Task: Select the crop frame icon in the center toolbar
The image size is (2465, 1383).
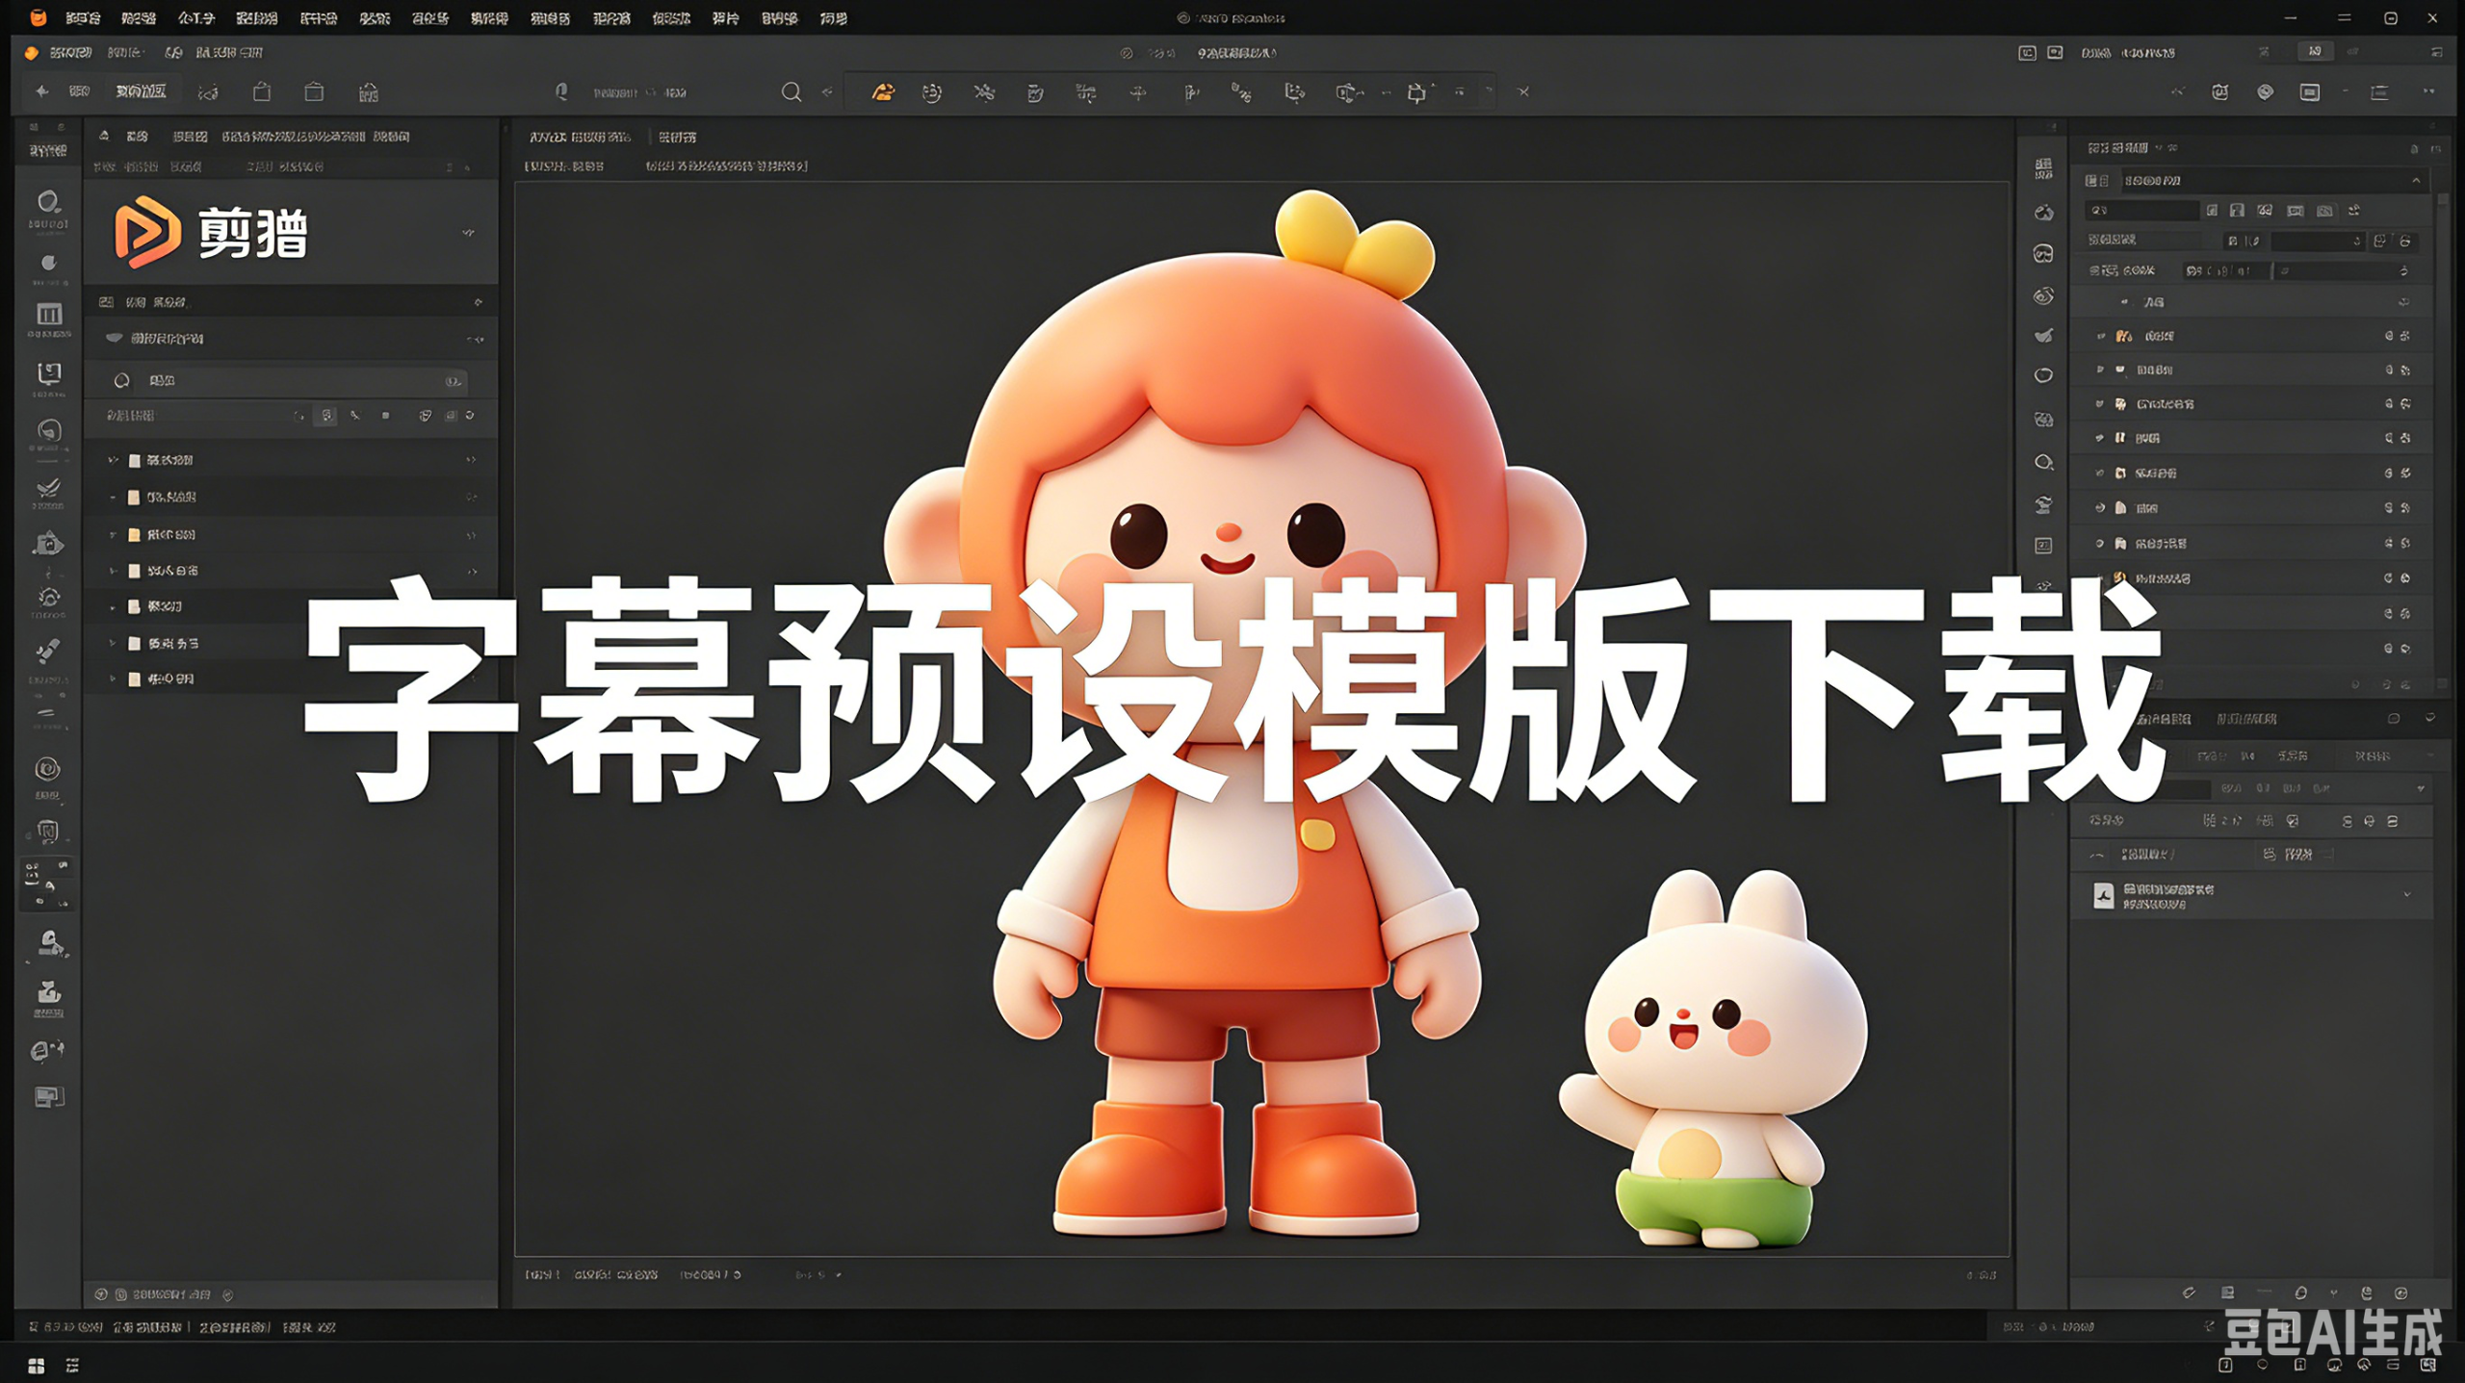Action: (x=1416, y=92)
